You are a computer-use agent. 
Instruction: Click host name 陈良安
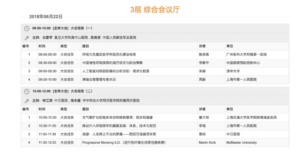pyautogui.click(x=95, y=38)
